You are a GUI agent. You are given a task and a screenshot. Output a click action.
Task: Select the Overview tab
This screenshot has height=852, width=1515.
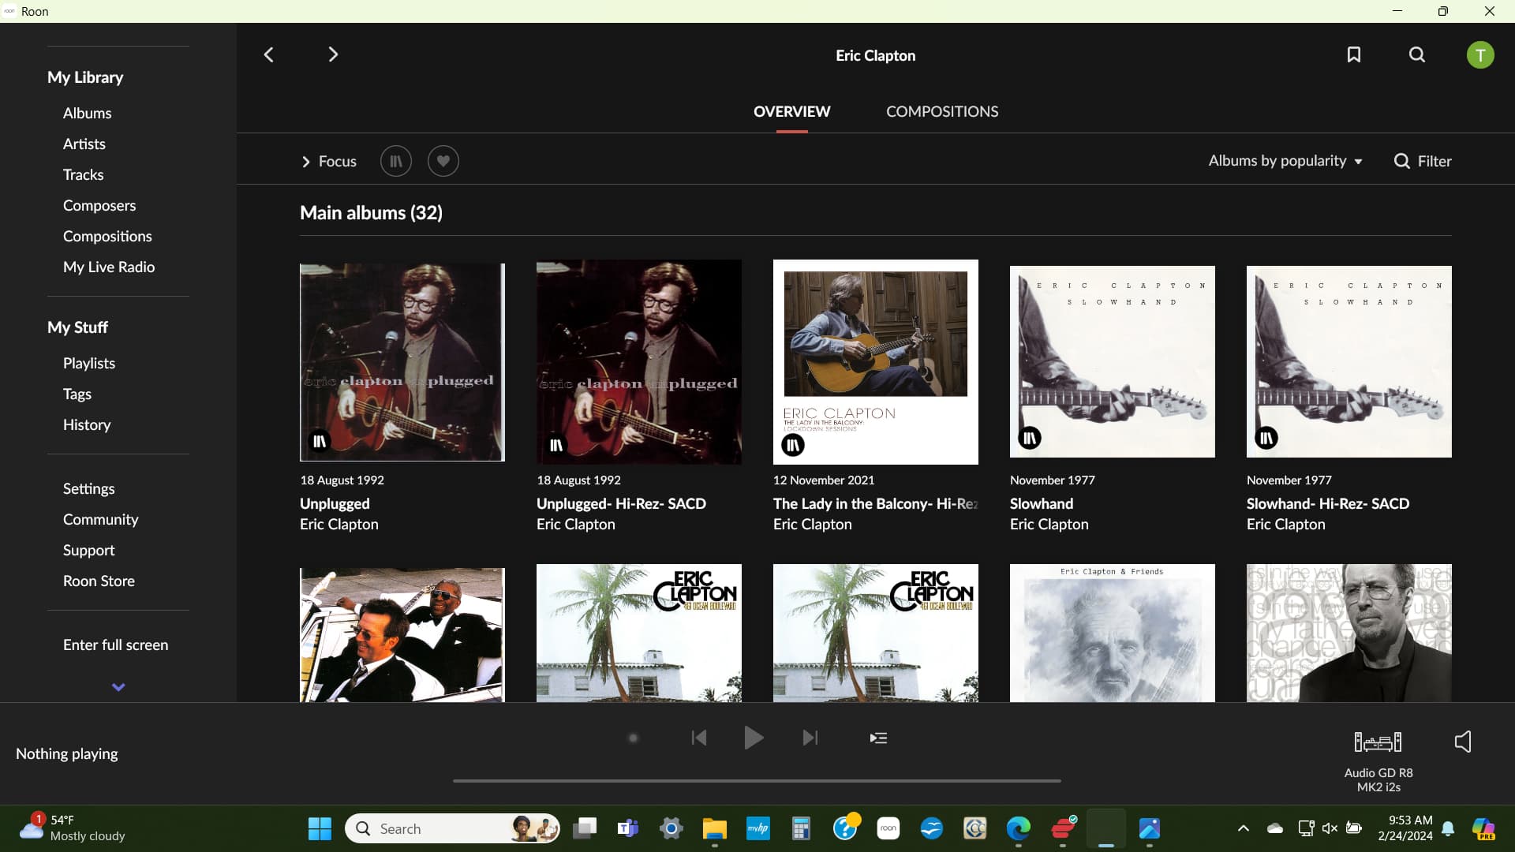[x=791, y=111]
